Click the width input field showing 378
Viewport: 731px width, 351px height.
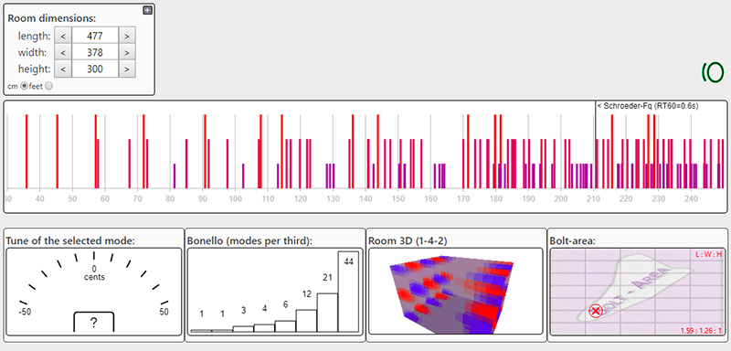(95, 52)
